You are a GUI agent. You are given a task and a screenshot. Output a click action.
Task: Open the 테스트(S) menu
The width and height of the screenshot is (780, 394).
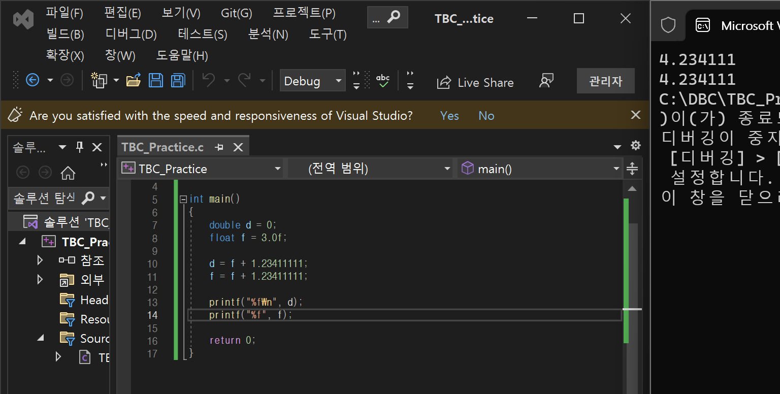tap(203, 34)
